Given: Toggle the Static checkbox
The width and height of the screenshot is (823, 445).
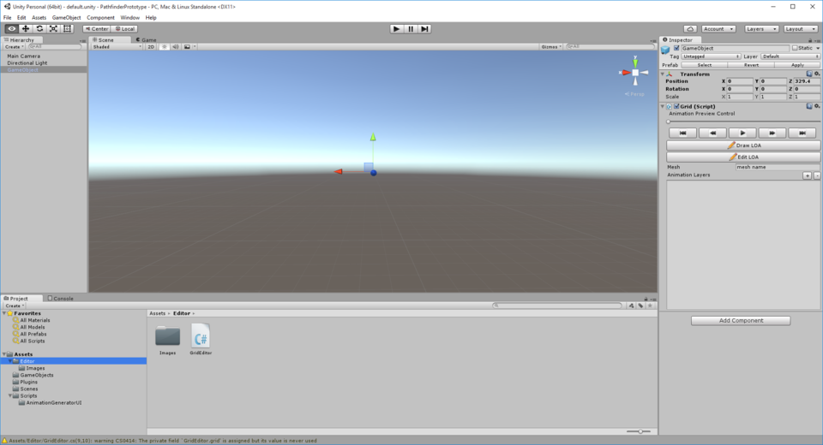Looking at the screenshot, I should point(795,48).
